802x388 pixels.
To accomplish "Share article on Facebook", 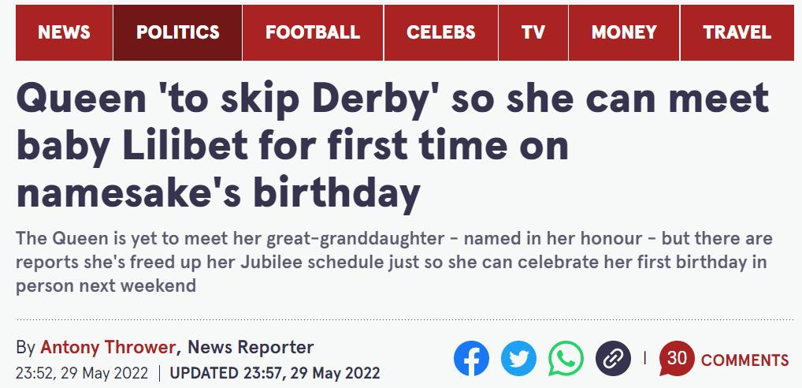I will [471, 360].
